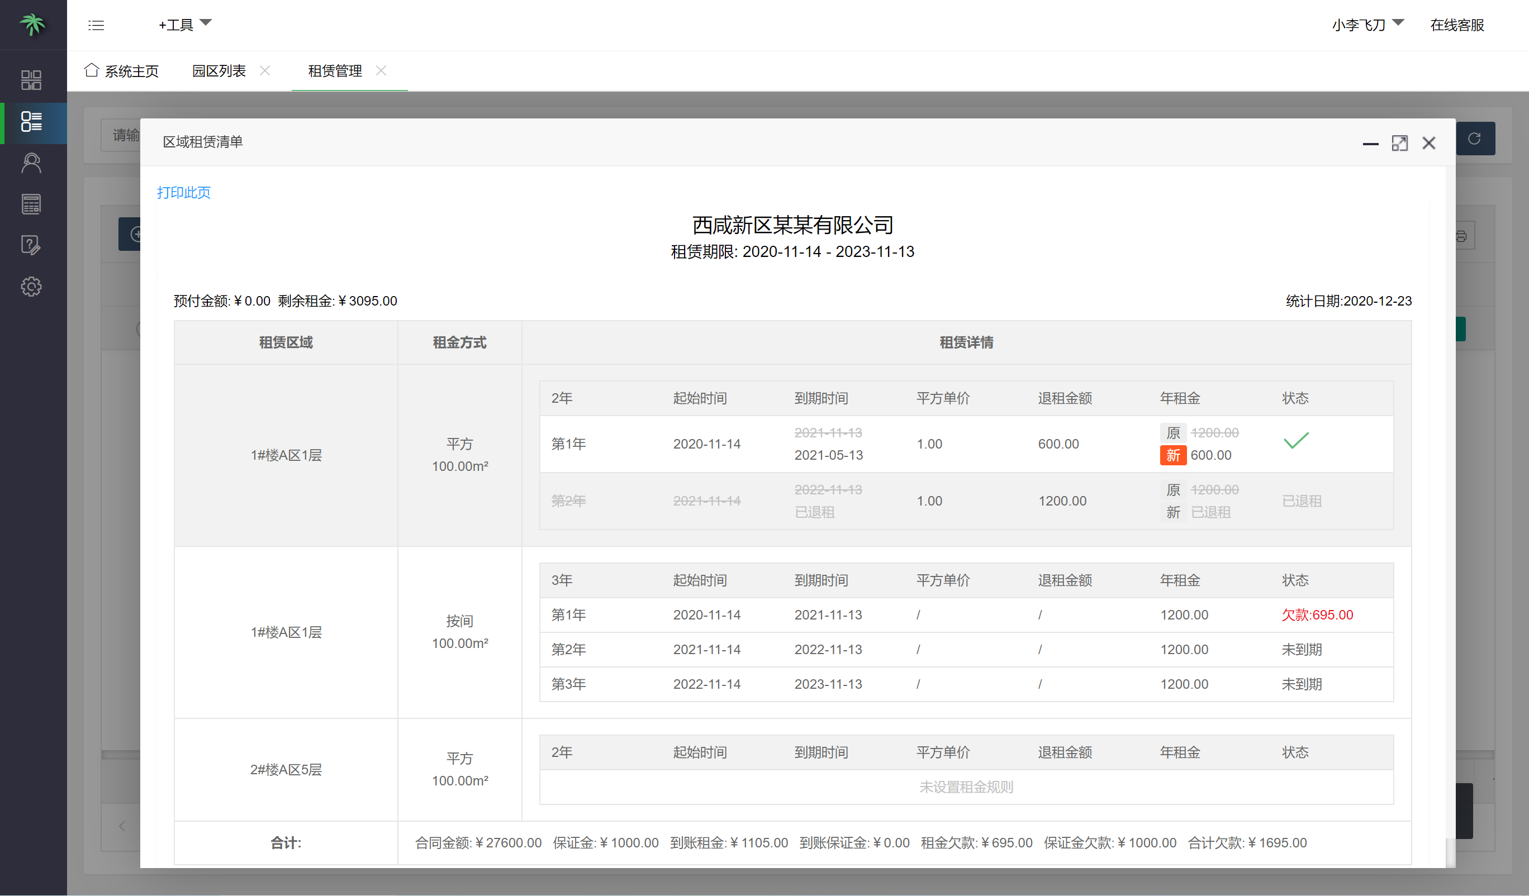Screen dimensions: 1529x896
Task: Click the company title 西咸新区某某有限公司
Action: point(792,225)
